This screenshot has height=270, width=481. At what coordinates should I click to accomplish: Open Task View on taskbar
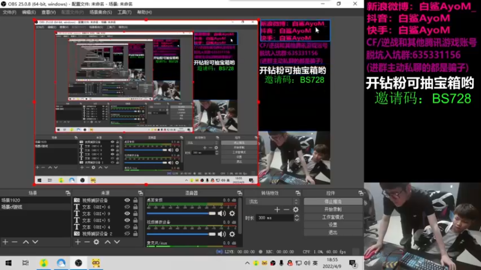tap(25, 263)
